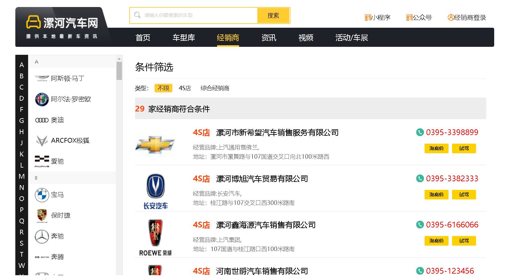Select the 不限 type filter

[x=163, y=88]
